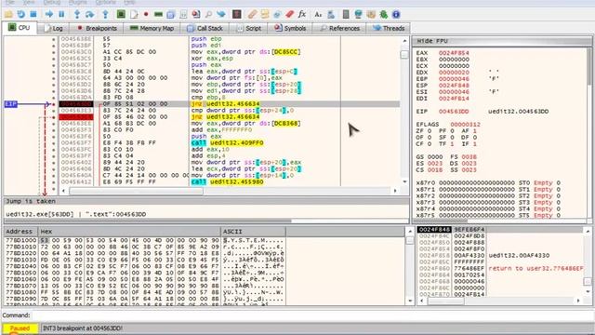Open the Memory Map tab

pos(152,28)
